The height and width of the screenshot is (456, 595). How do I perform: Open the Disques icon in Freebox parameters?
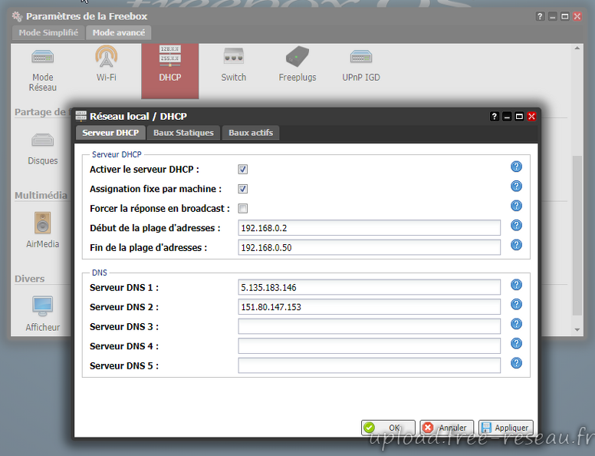[42, 149]
